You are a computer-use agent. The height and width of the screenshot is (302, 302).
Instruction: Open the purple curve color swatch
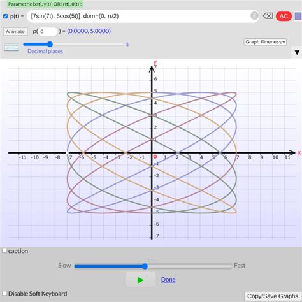coord(298,17)
